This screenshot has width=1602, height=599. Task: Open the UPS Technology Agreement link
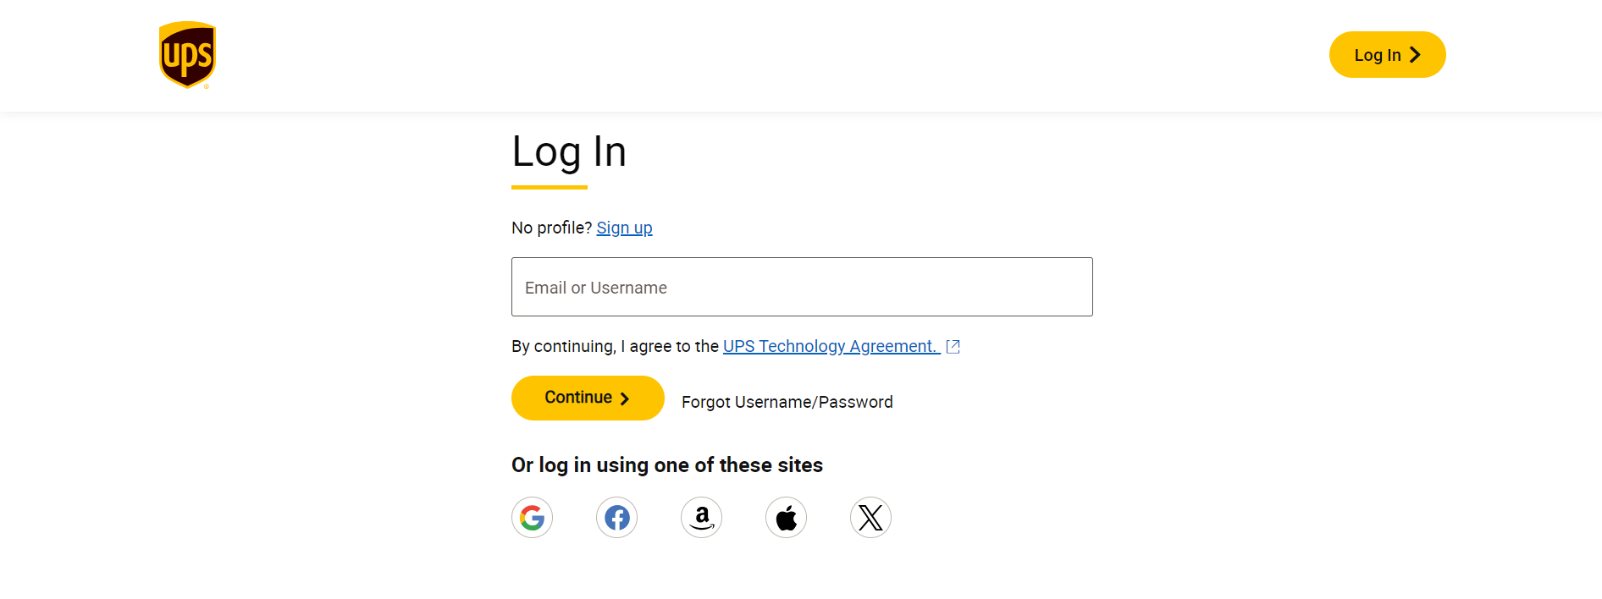click(830, 346)
